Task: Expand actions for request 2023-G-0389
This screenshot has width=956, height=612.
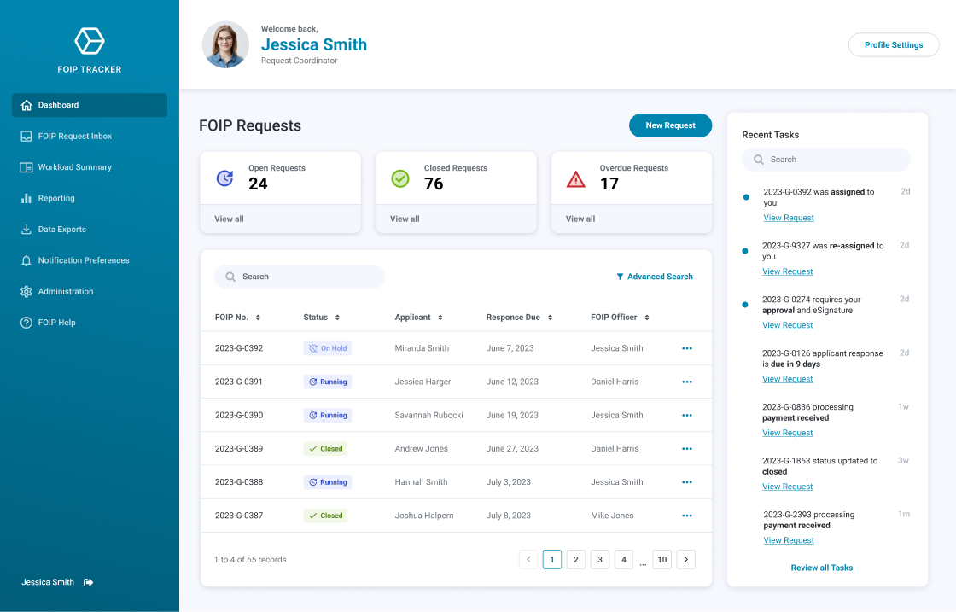Action: pyautogui.click(x=687, y=448)
